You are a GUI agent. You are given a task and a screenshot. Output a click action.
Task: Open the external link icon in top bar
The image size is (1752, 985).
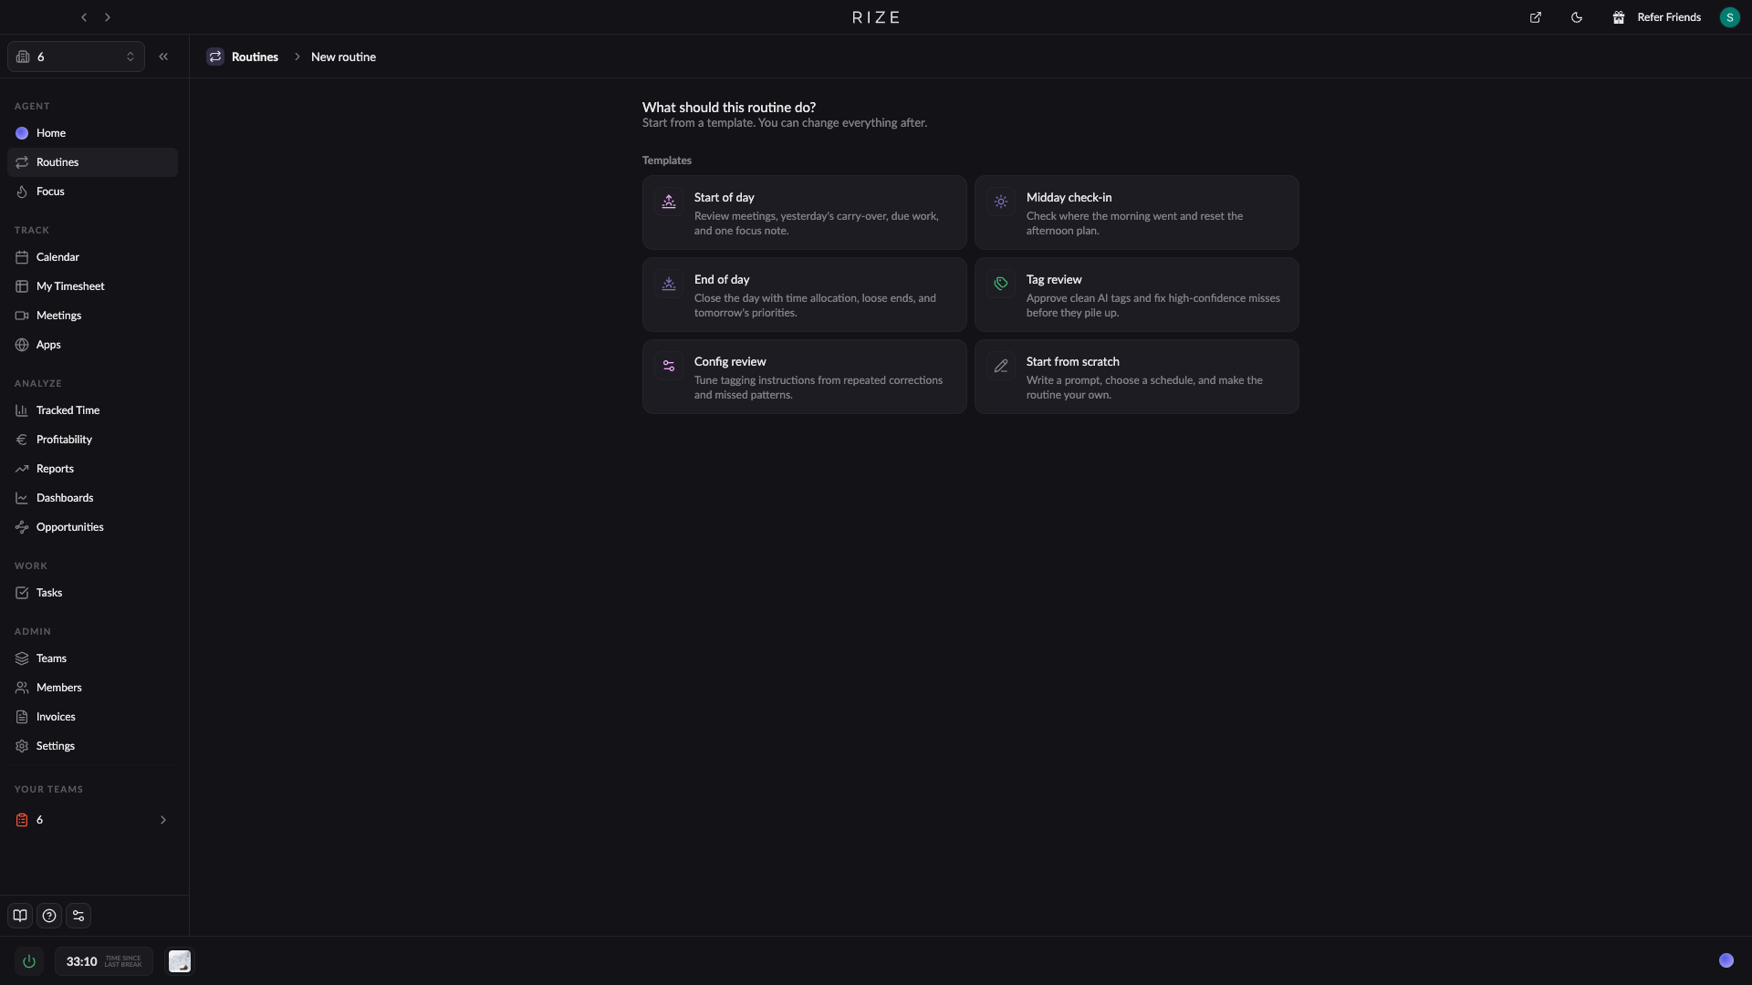pos(1536,17)
